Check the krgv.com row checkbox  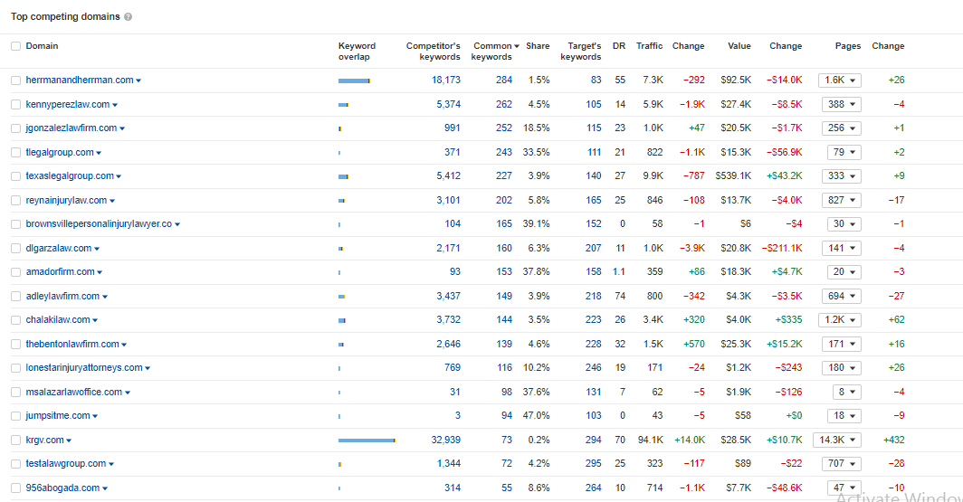coord(16,440)
